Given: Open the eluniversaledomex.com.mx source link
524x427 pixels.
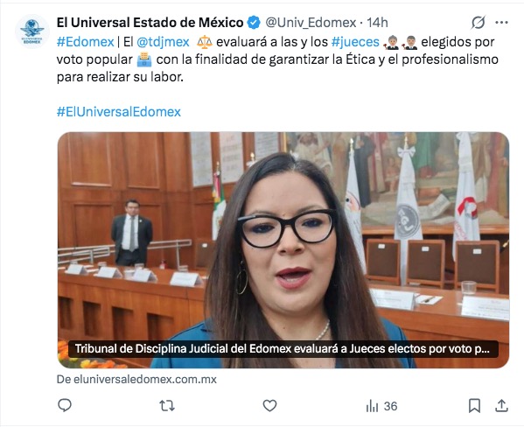Looking at the screenshot, I should 136,379.
